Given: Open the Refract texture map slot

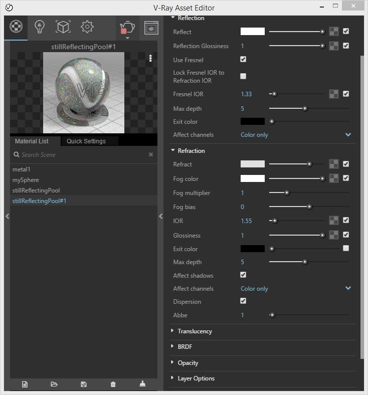Looking at the screenshot, I should point(334,164).
